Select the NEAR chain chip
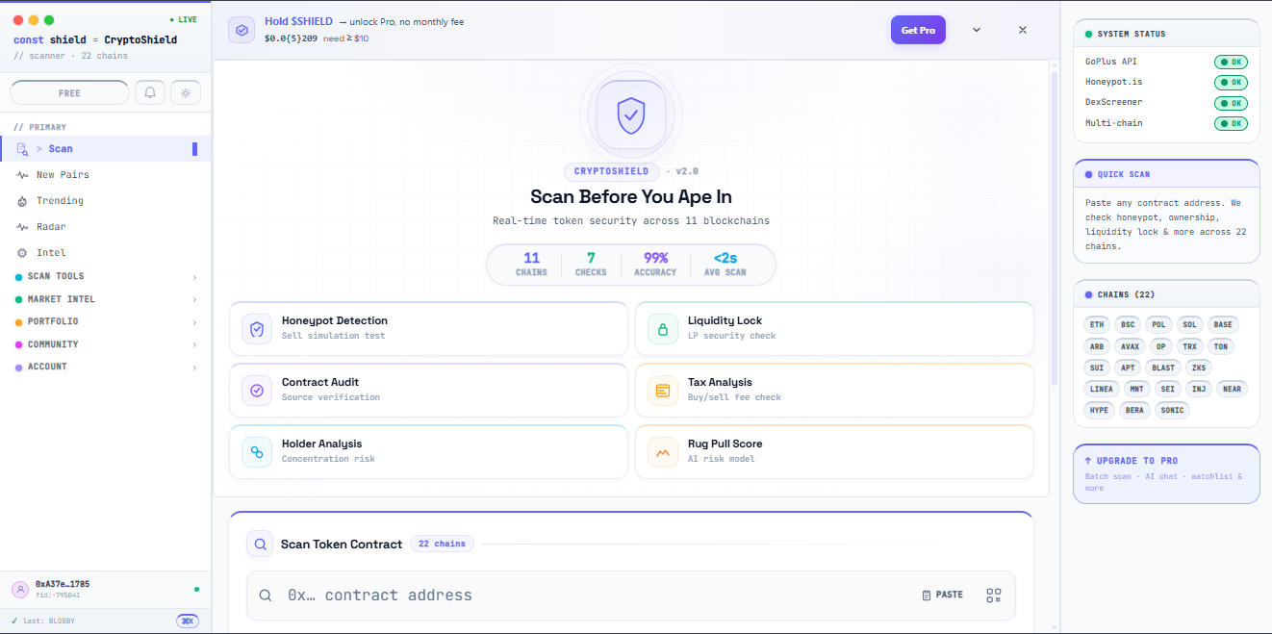 click(x=1231, y=389)
